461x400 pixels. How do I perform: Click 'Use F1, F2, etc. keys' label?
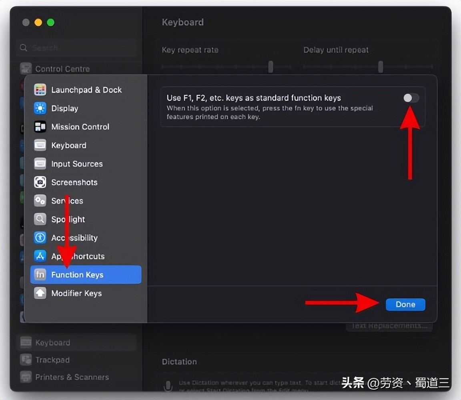254,98
